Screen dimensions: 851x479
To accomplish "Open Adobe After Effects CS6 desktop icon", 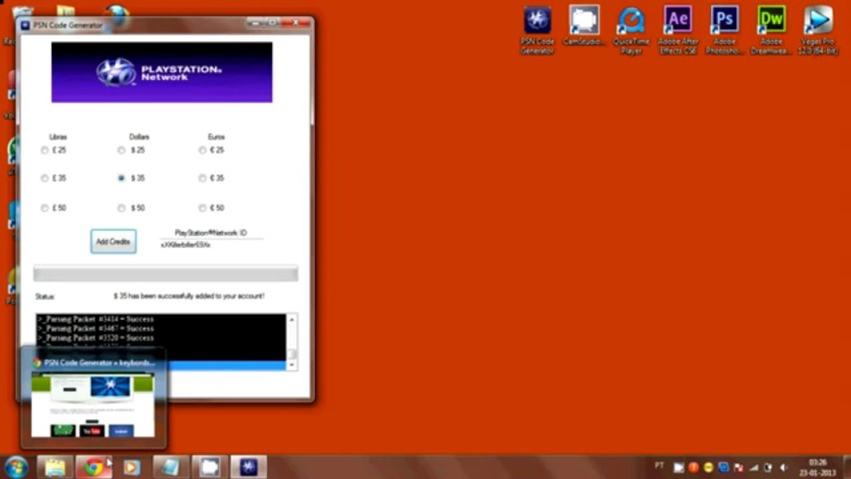I will pyautogui.click(x=678, y=31).
